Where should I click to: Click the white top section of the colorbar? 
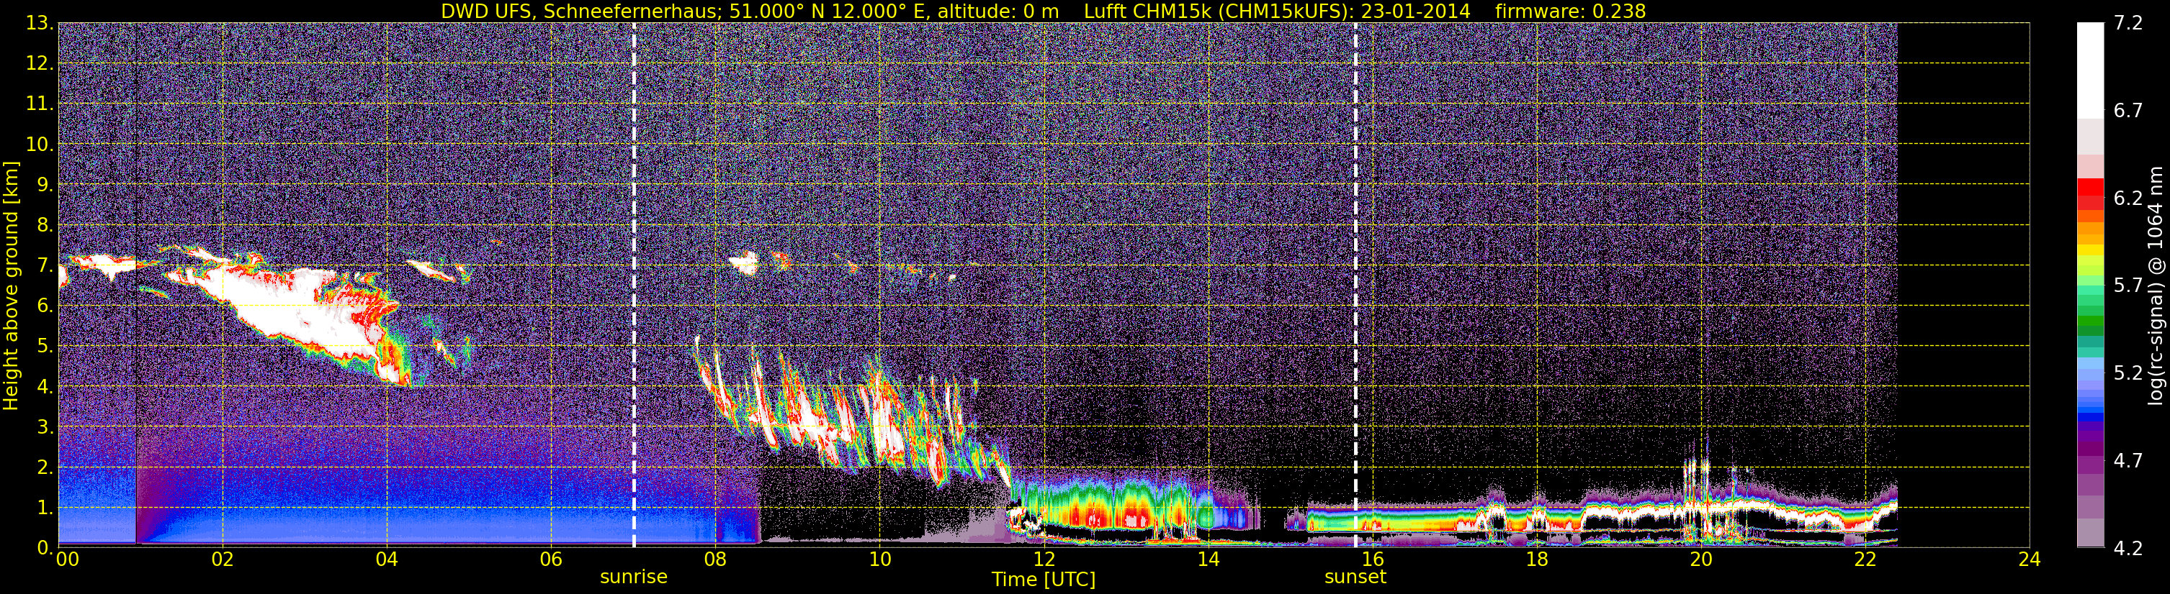click(x=2090, y=70)
